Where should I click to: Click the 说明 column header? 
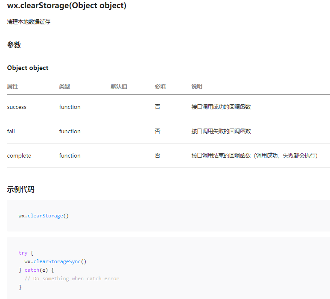(x=197, y=86)
